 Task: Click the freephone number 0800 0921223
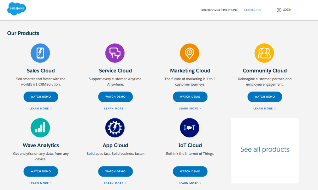(x=219, y=10)
